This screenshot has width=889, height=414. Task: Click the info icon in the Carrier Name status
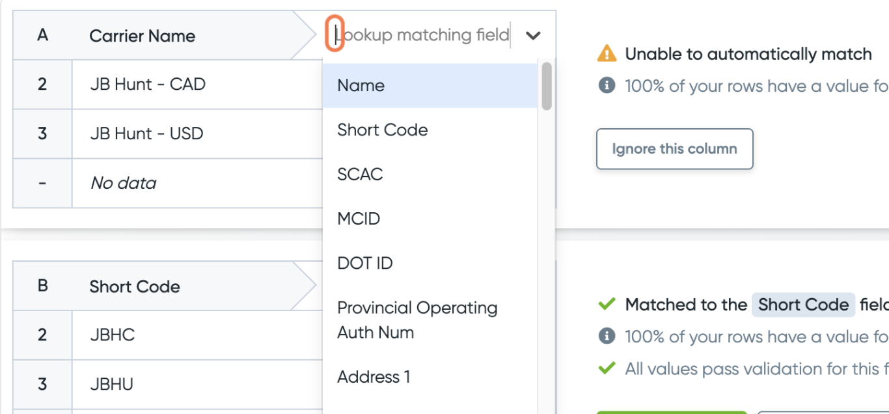607,86
